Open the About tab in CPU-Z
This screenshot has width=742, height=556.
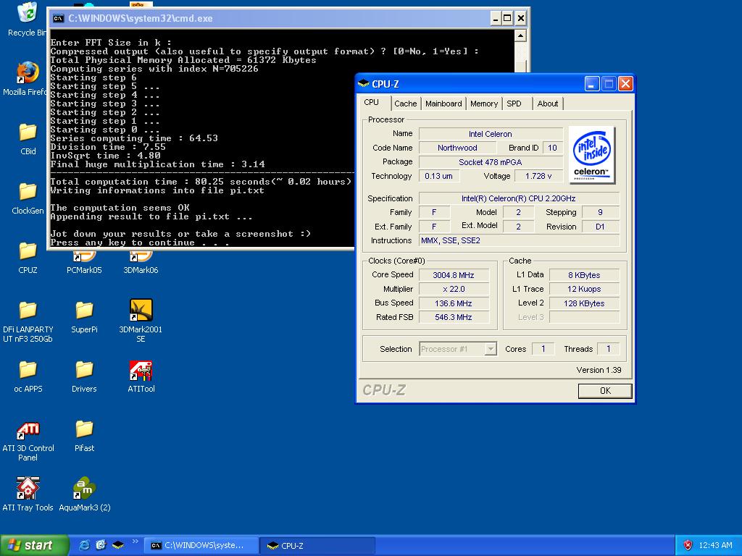[x=548, y=104]
